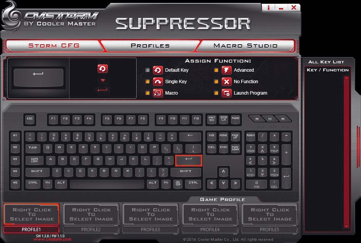The width and height of the screenshot is (361, 243).
Task: Select the Launch Program icon
Action: [226, 93]
